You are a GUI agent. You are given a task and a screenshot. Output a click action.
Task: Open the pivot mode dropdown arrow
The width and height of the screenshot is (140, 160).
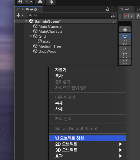(x=132, y=16)
